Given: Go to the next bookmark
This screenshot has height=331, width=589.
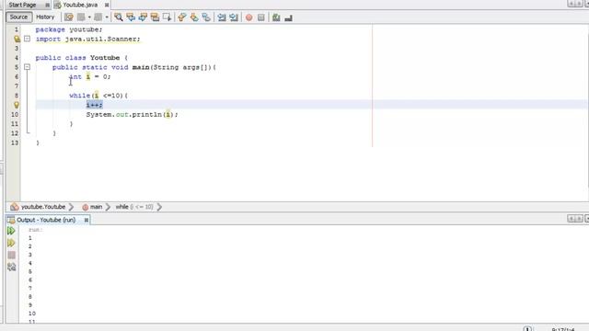Looking at the screenshot, I should 194,17.
